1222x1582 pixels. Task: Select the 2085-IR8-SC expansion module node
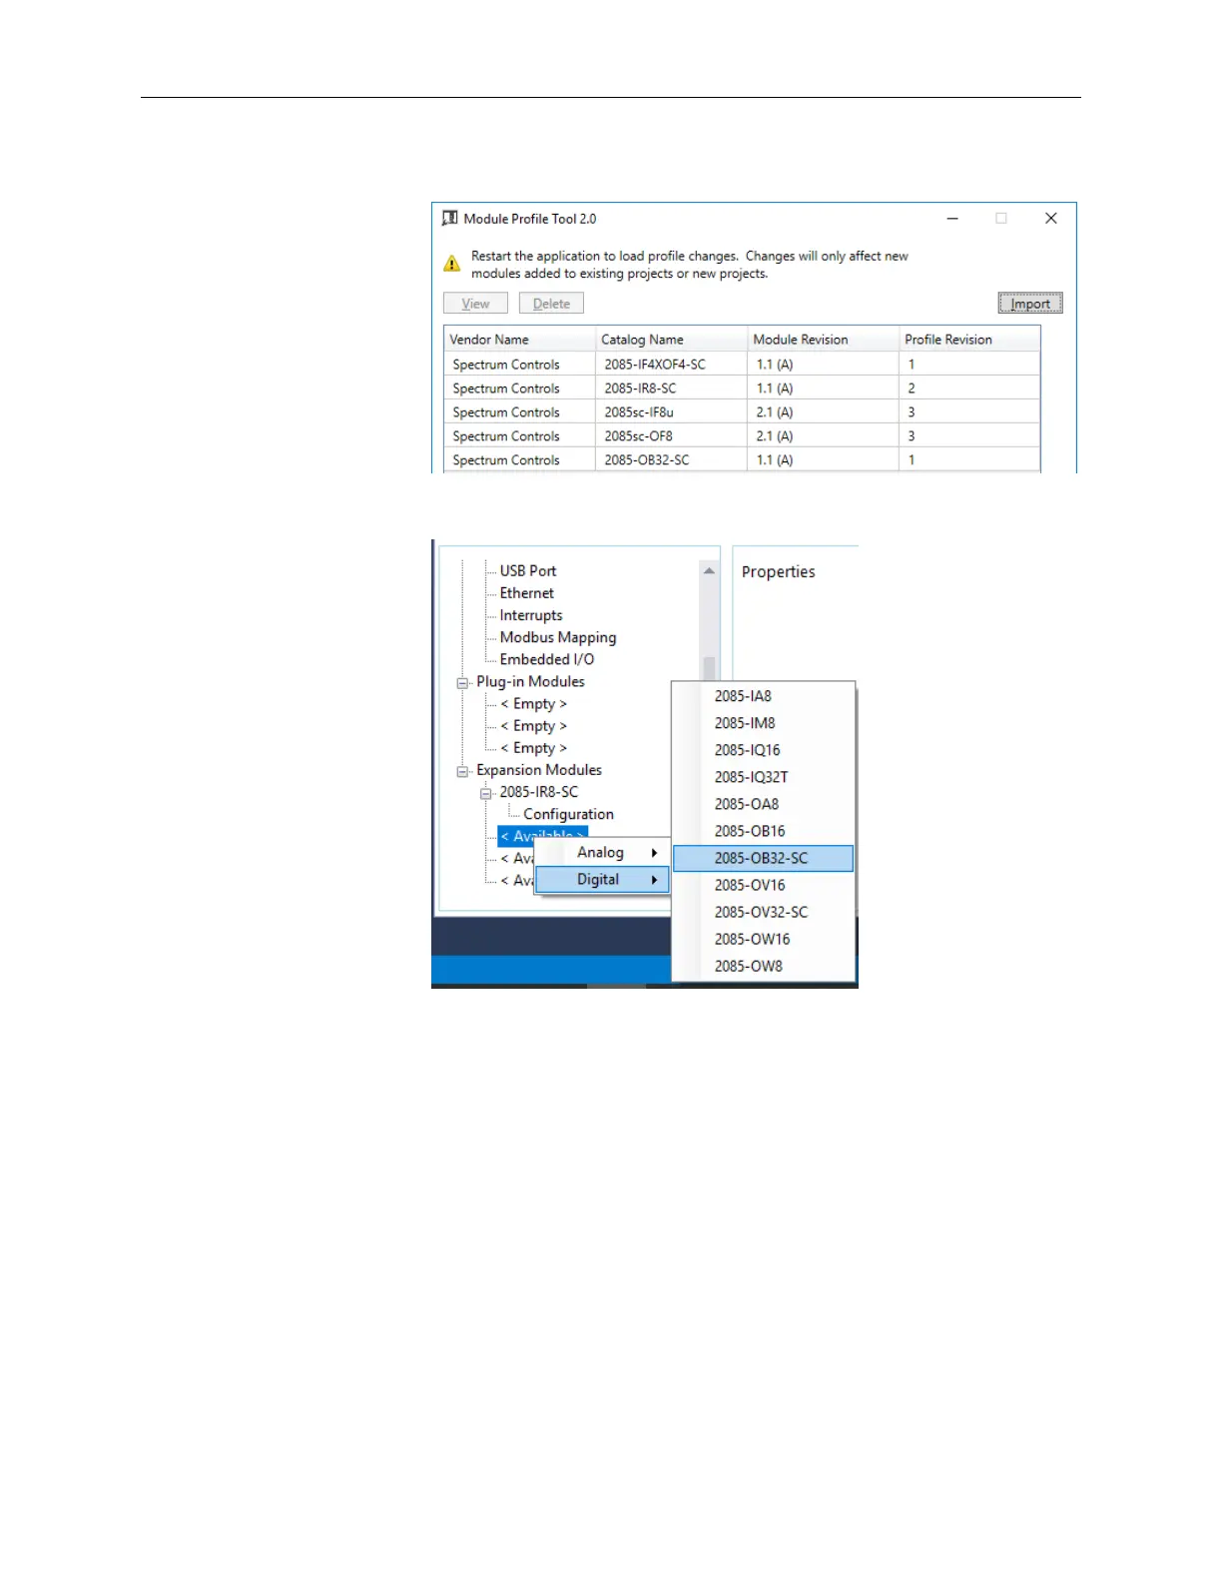(539, 792)
